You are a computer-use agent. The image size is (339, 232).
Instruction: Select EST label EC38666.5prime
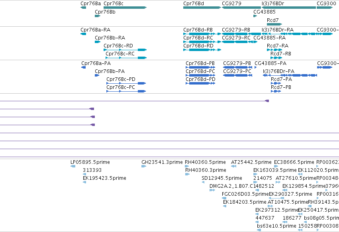point(294,162)
